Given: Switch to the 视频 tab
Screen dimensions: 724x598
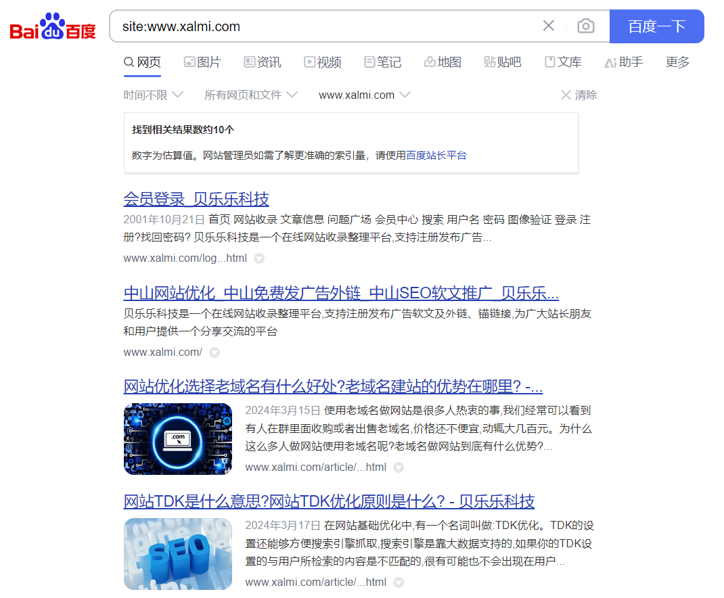Looking at the screenshot, I should coord(322,62).
